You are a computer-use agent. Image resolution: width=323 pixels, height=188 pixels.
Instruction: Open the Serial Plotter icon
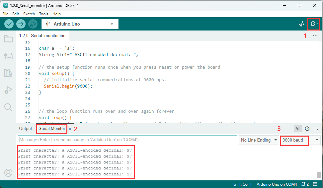click(x=302, y=24)
